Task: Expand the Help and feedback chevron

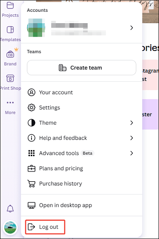Action: tap(132, 138)
